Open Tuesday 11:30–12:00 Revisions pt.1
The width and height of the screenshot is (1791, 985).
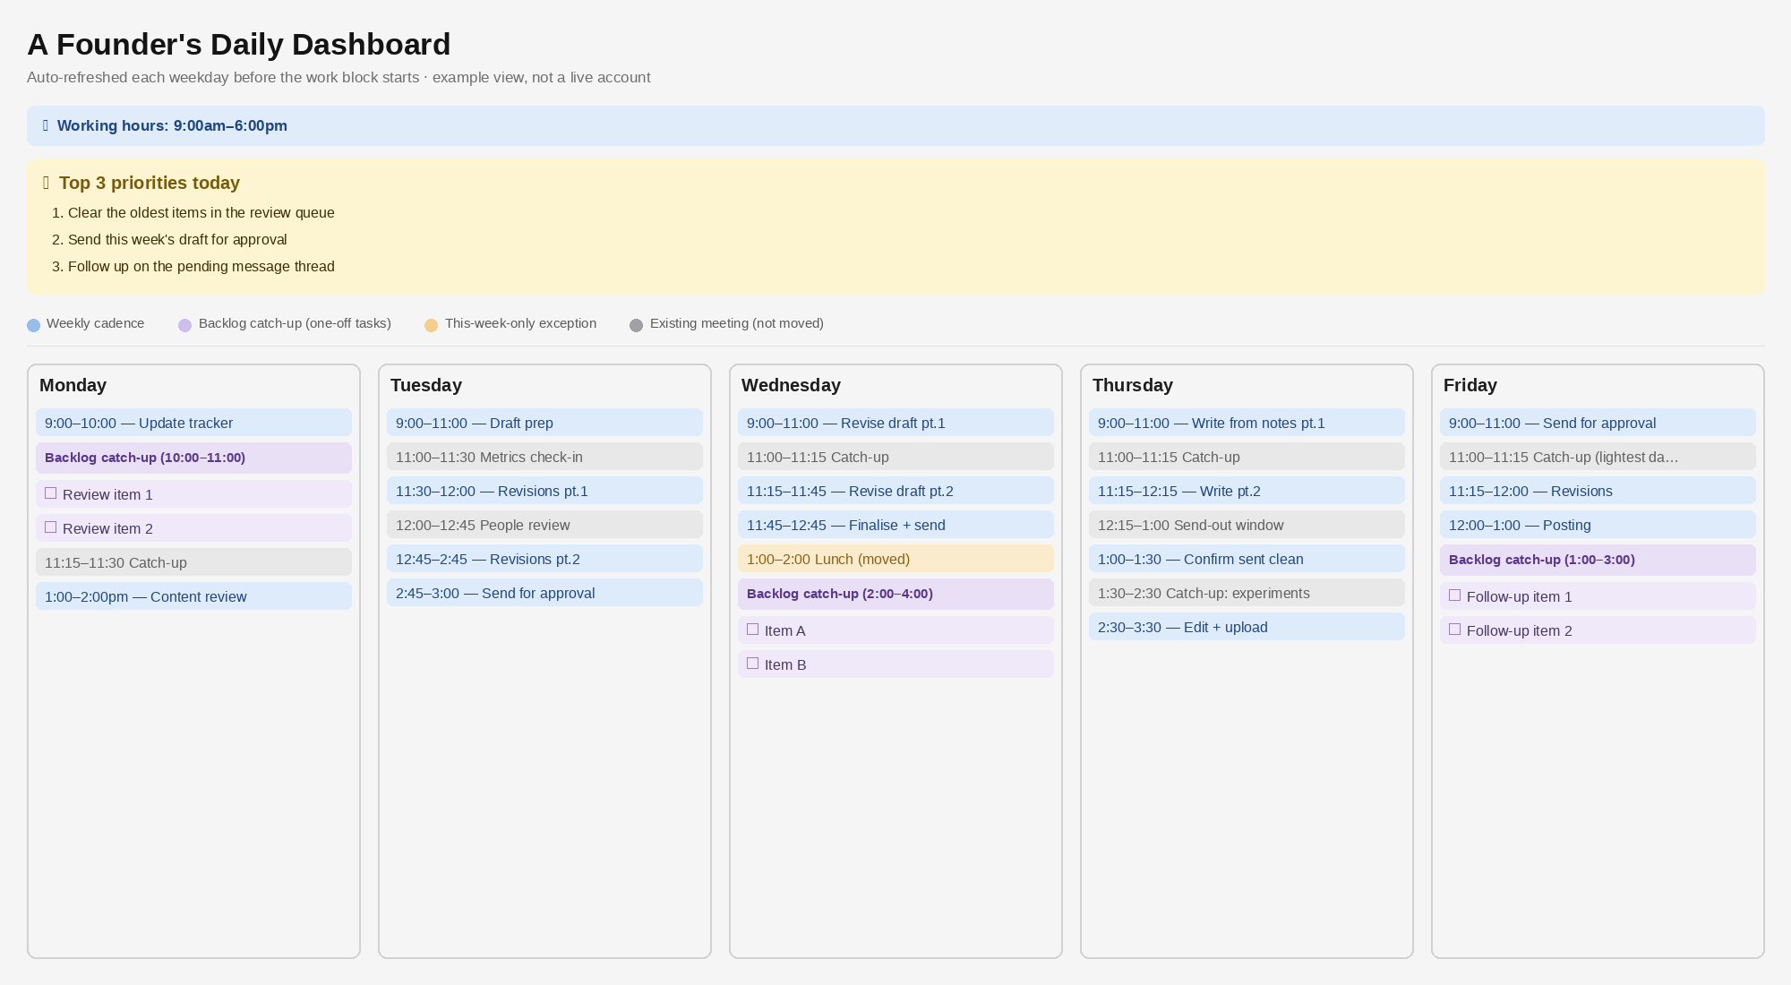coord(544,491)
